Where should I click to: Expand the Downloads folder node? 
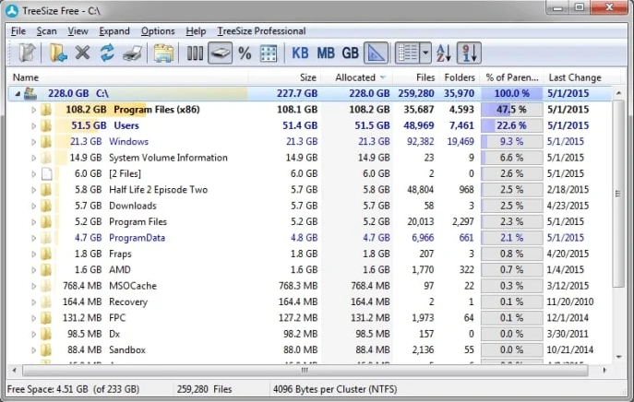click(x=33, y=206)
